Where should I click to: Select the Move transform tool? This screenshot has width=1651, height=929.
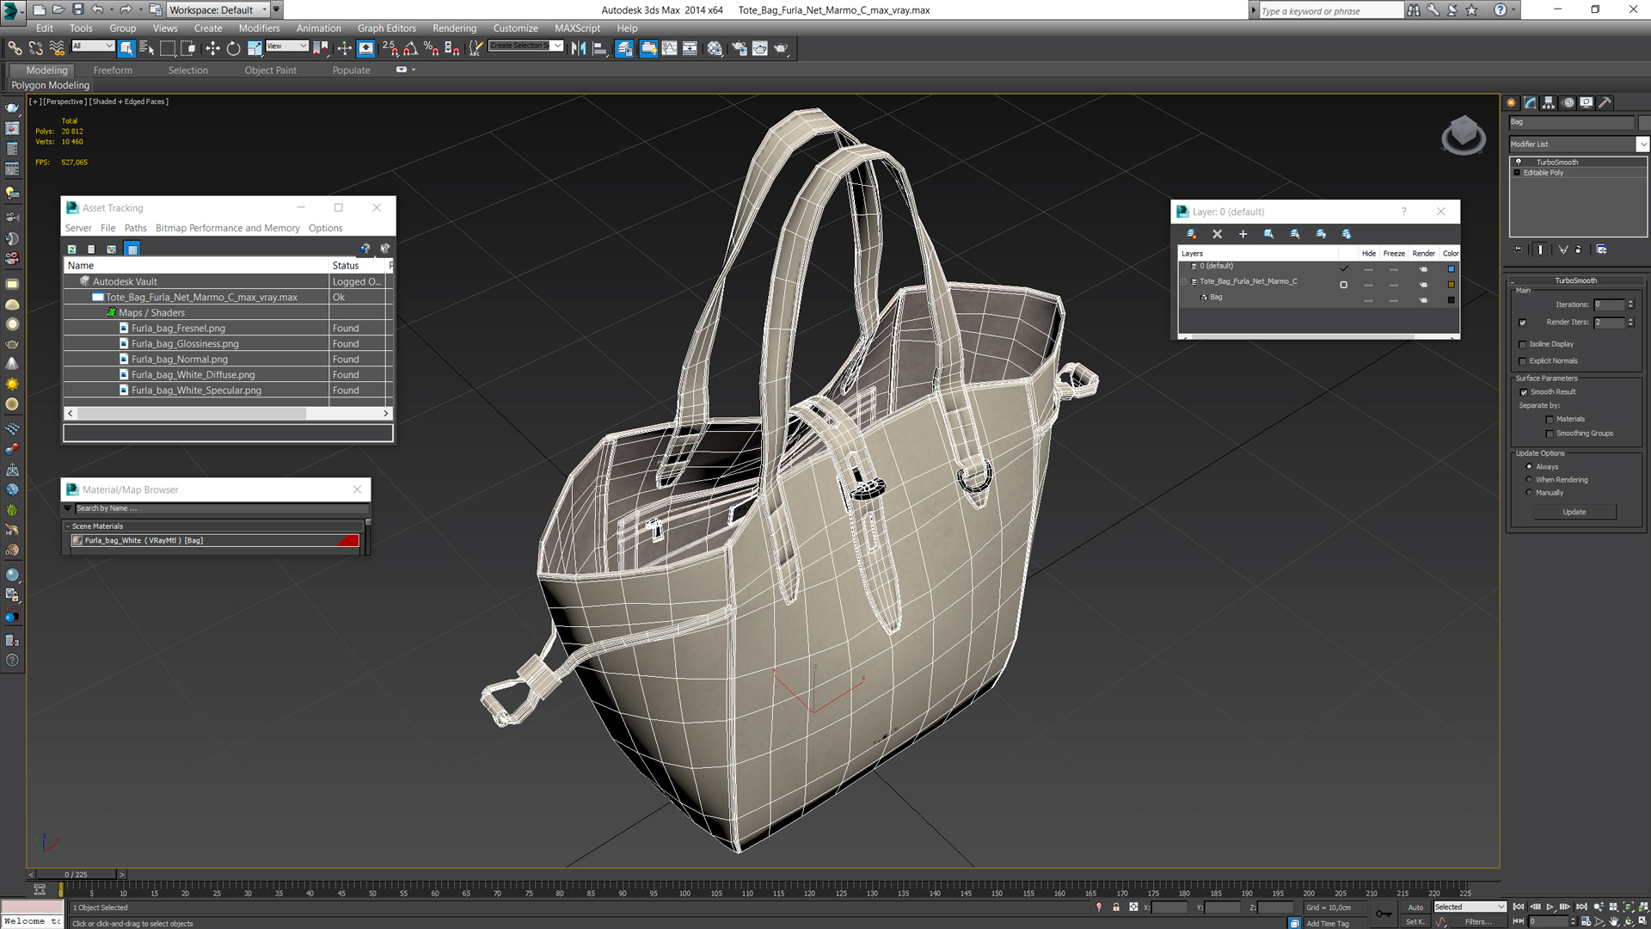tap(212, 49)
